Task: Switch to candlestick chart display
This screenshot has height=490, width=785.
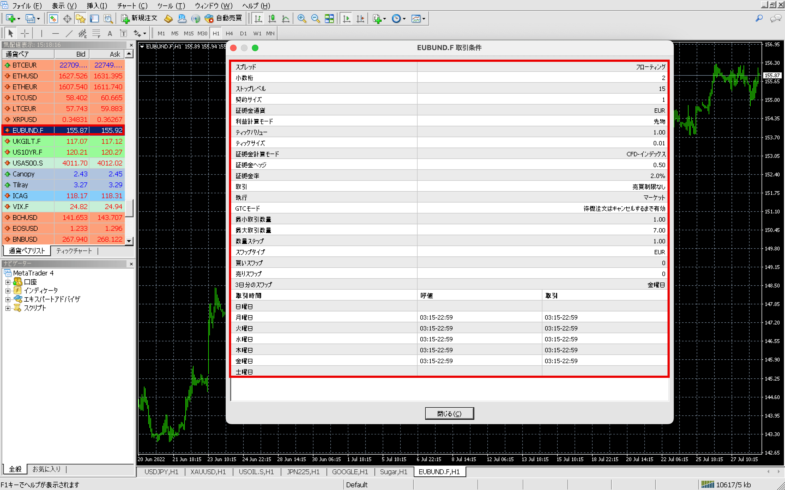Action: (x=272, y=19)
